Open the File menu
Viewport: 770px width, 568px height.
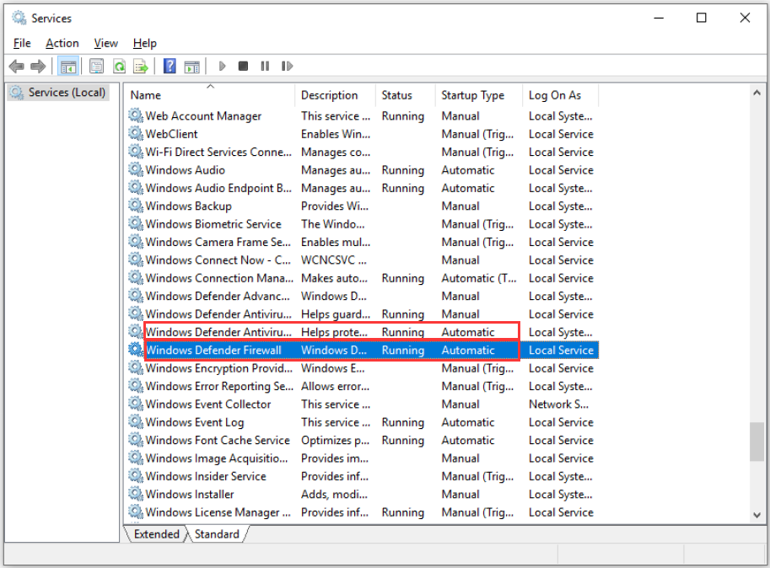point(22,43)
